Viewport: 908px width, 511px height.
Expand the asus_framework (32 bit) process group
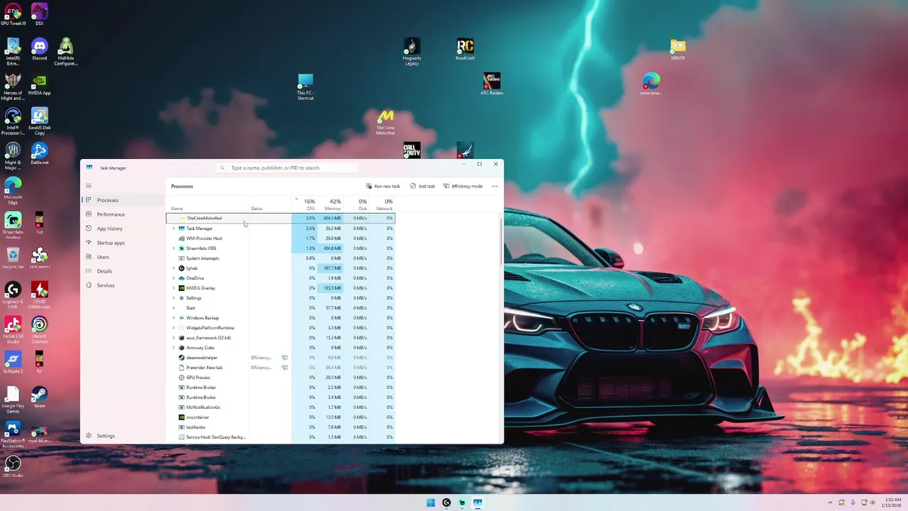[174, 338]
